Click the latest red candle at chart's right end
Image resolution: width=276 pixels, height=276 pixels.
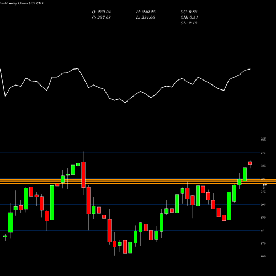[250, 163]
